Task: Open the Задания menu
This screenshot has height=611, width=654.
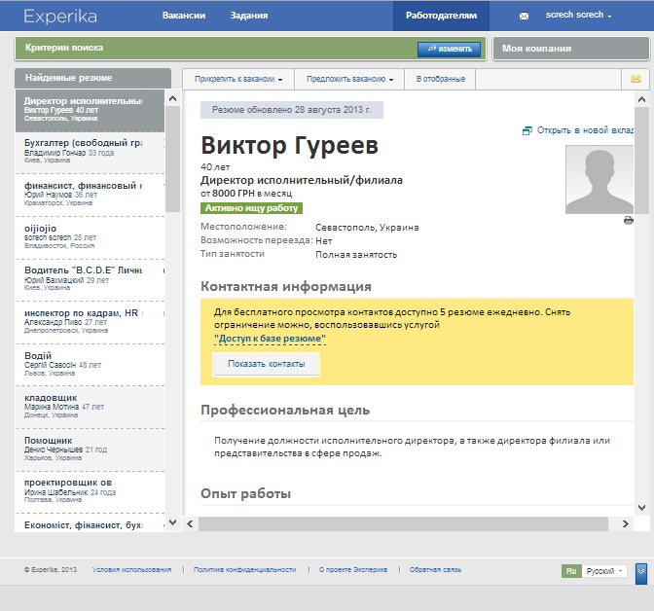Action: tap(249, 16)
